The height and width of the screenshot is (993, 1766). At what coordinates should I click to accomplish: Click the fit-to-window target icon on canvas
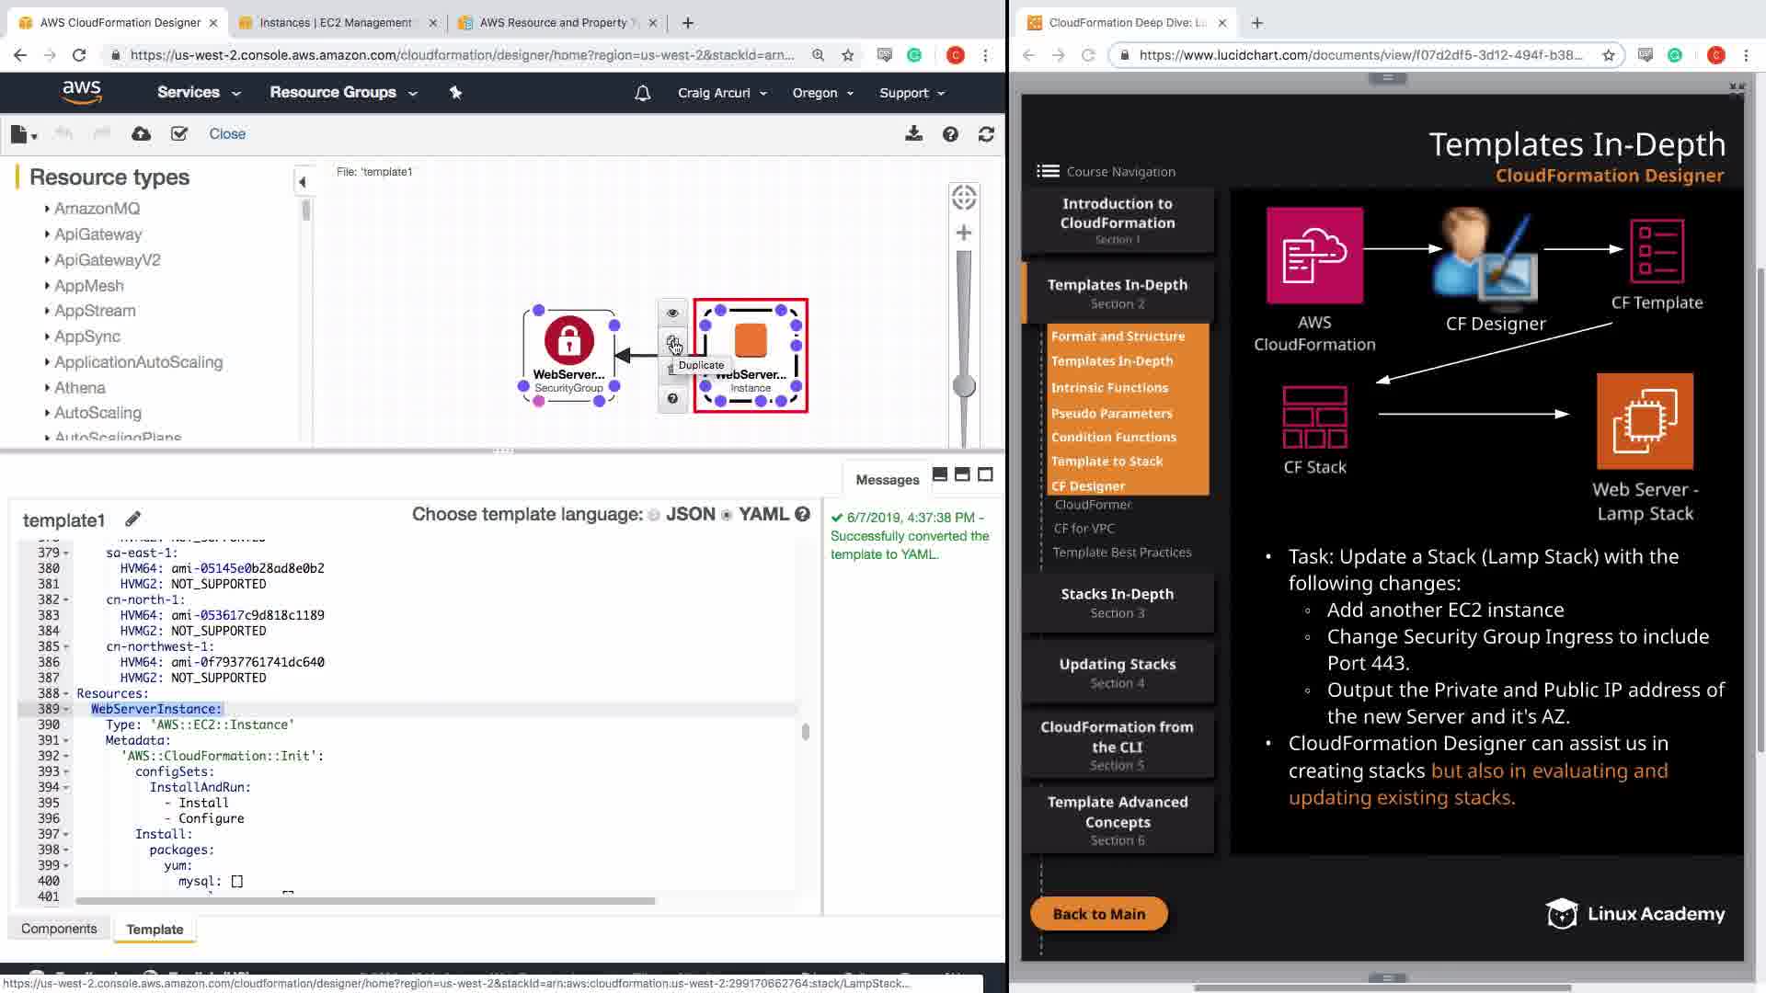pos(964,197)
